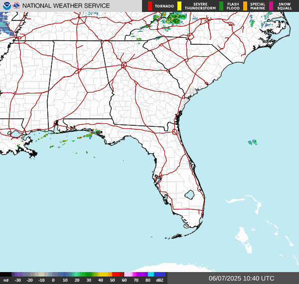Click the yellow Severe Thunderstorm legend swatch
Viewport: 299px width, 284px height.
click(179, 6)
